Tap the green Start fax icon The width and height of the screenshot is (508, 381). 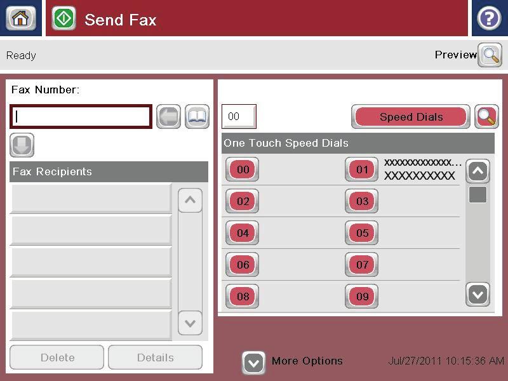point(64,18)
